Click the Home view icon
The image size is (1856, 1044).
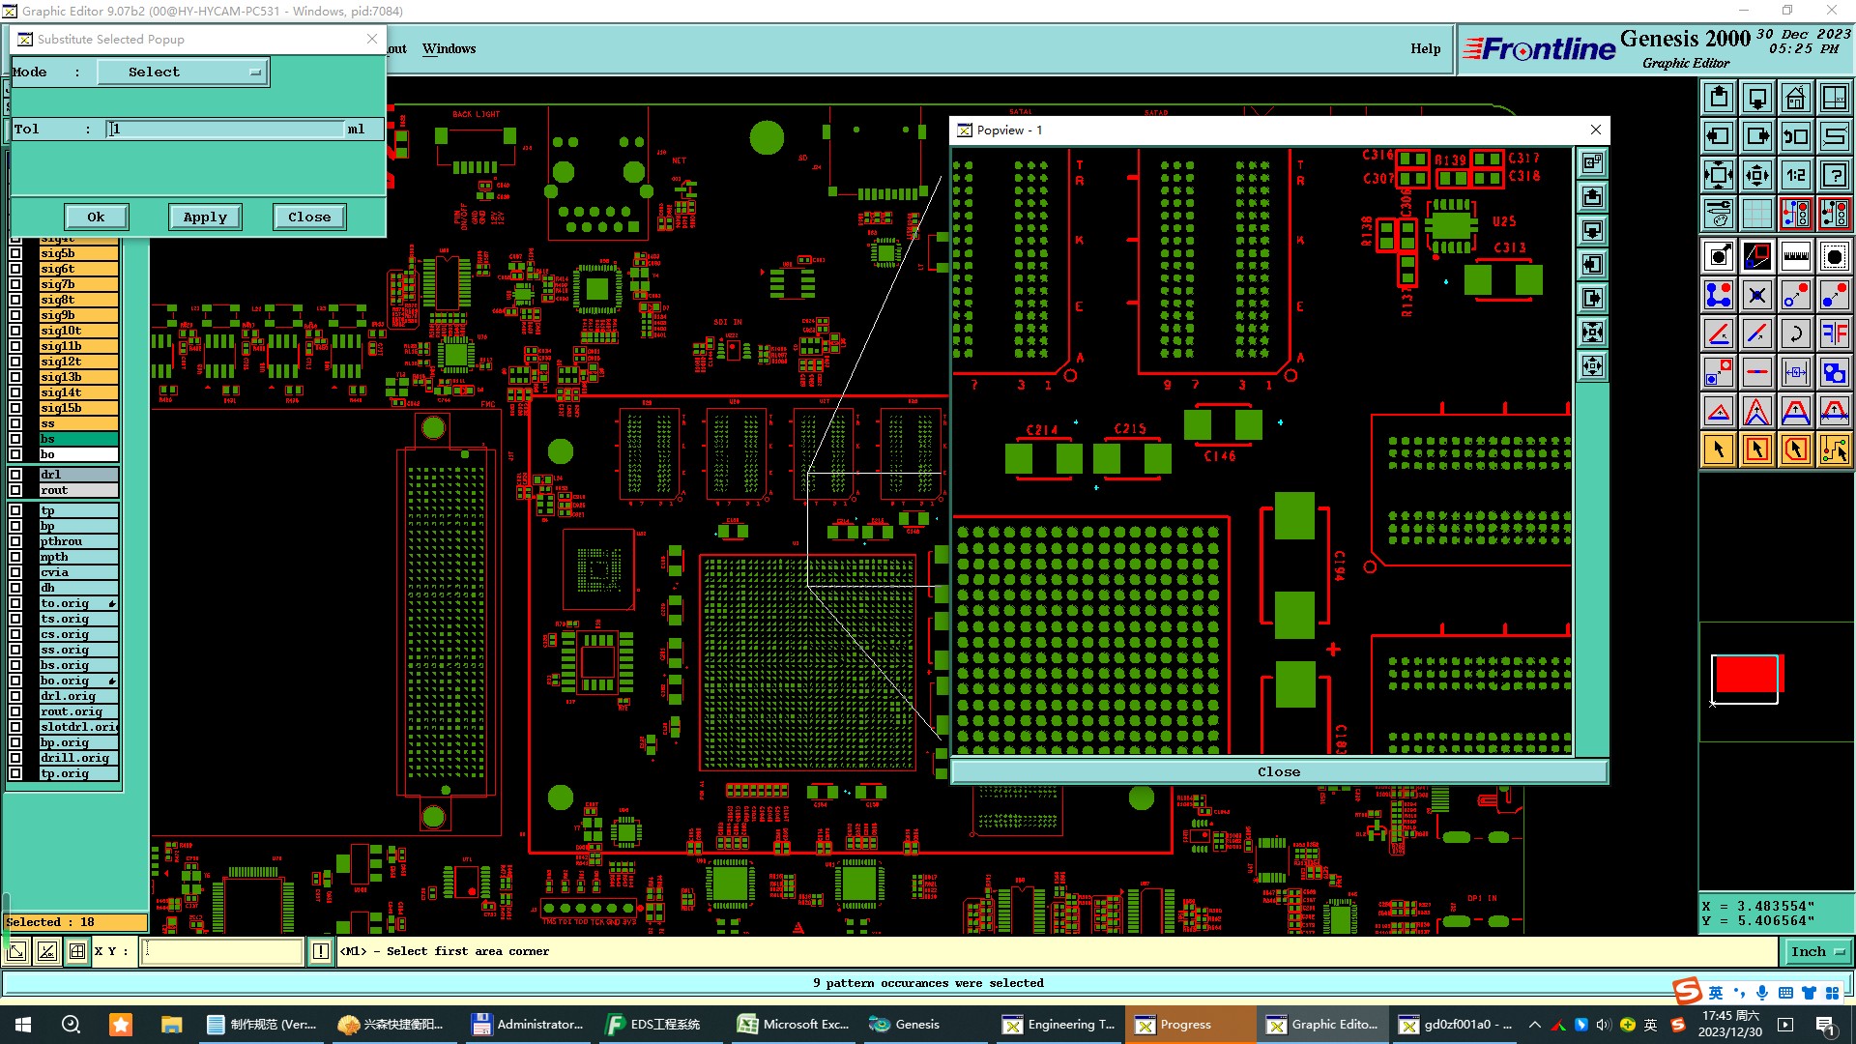[1796, 98]
